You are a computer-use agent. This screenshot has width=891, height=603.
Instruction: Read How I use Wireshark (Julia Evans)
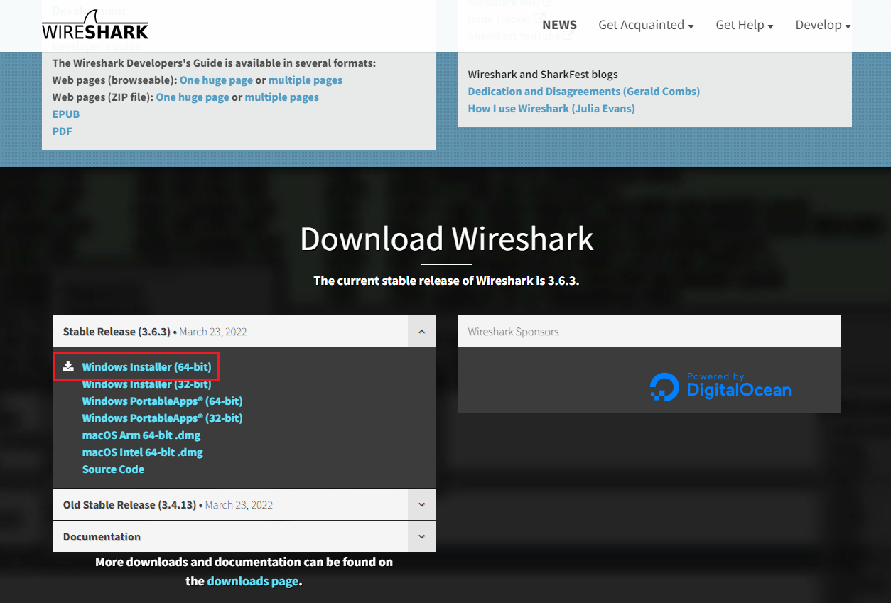(x=551, y=109)
